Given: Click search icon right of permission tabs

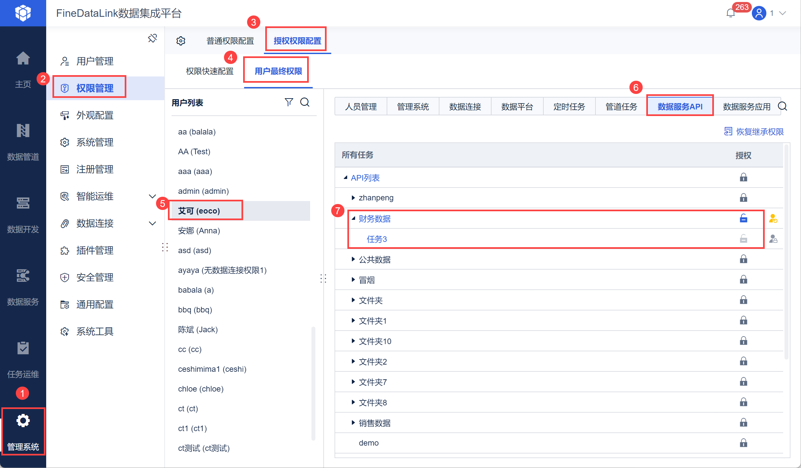Looking at the screenshot, I should point(783,106).
